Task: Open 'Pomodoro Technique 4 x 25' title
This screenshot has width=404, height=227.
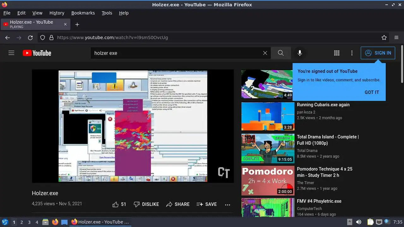Action: tap(325, 172)
